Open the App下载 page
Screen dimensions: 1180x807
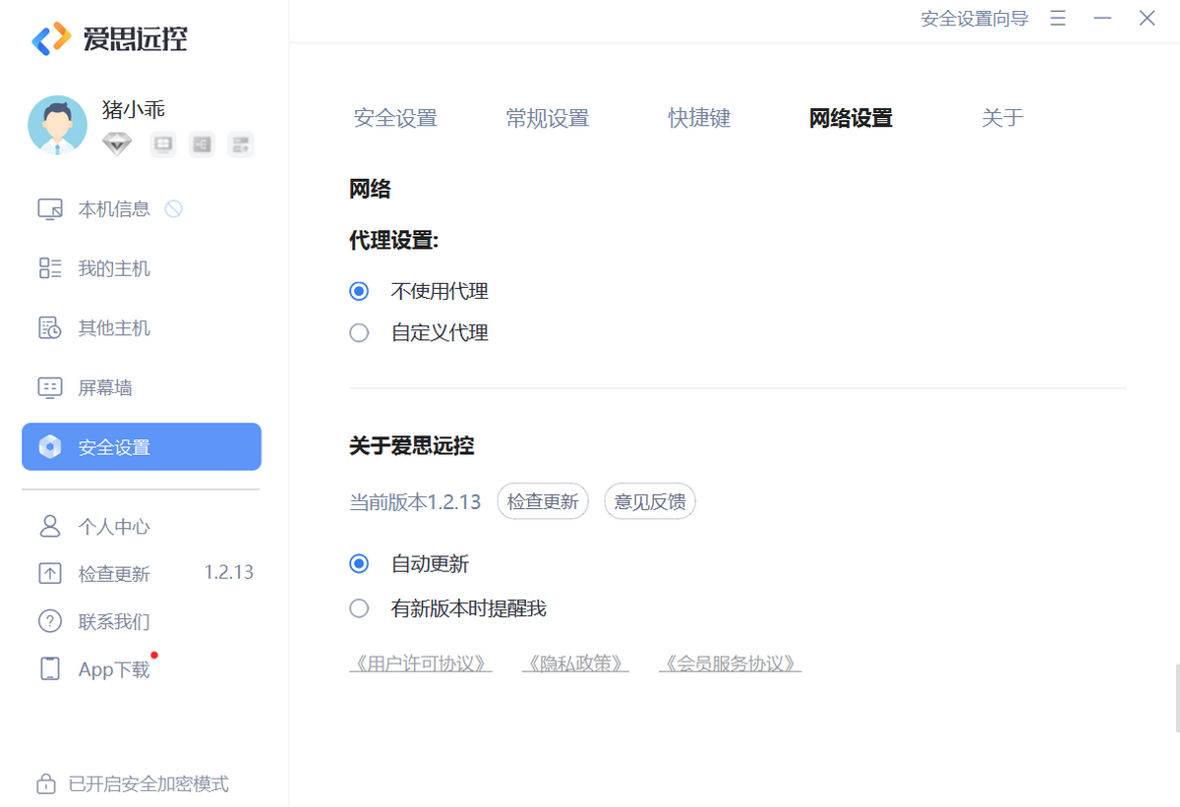[x=113, y=669]
